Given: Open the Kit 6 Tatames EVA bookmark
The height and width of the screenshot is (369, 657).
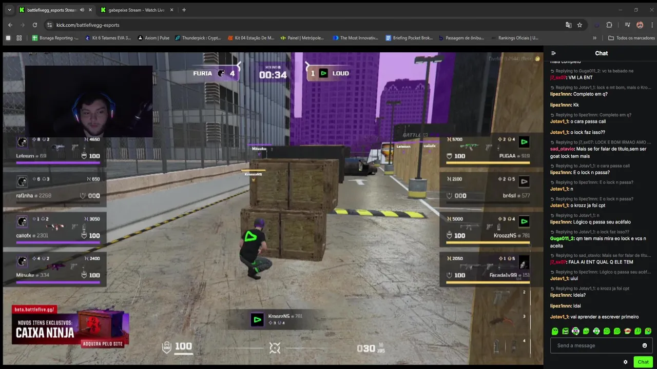Looking at the screenshot, I should click(x=108, y=38).
